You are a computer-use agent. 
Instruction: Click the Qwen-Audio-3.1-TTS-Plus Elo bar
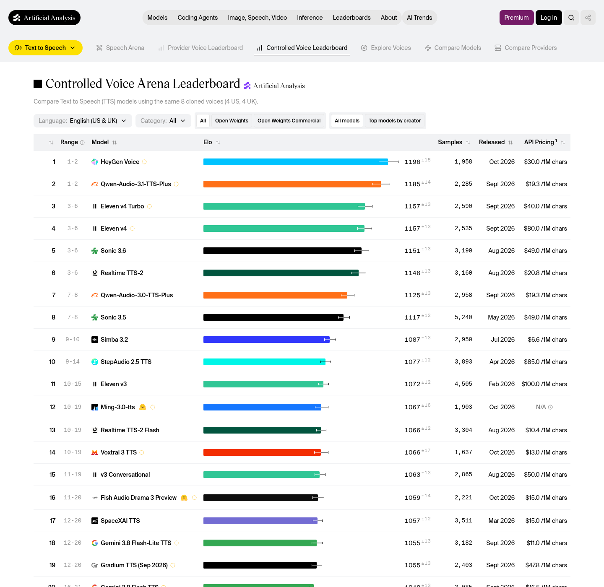[x=292, y=184]
